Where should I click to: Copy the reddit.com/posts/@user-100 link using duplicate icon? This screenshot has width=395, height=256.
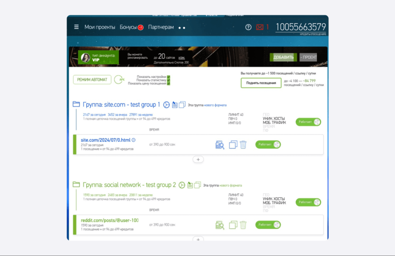coord(234,225)
